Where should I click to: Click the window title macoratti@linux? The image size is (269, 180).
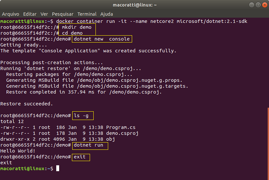135,5
